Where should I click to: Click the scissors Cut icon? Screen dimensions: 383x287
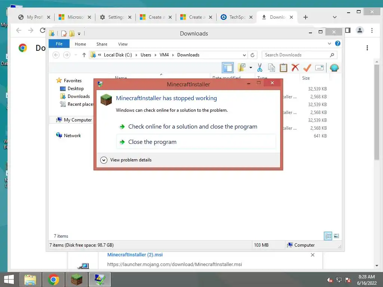click(260, 68)
